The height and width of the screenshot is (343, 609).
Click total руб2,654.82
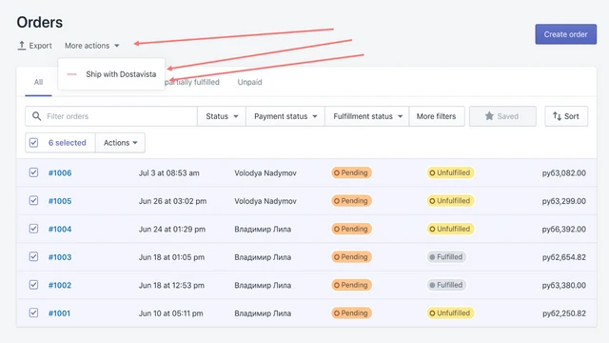(x=564, y=257)
